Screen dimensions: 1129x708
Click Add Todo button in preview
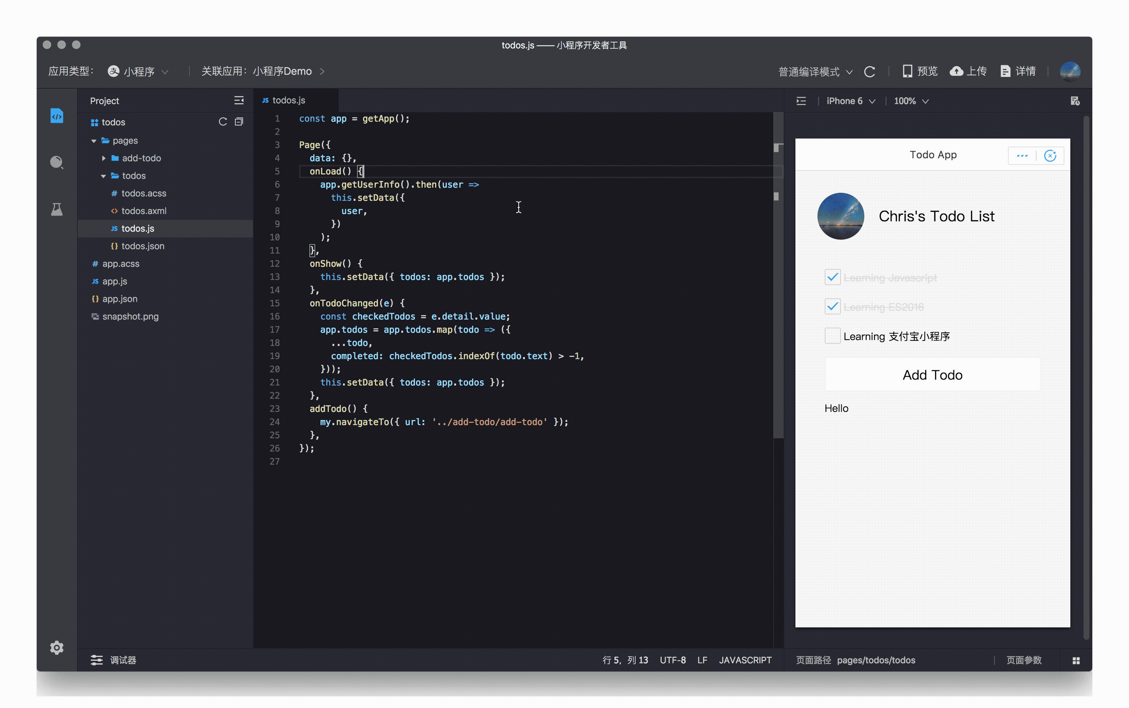click(x=933, y=375)
